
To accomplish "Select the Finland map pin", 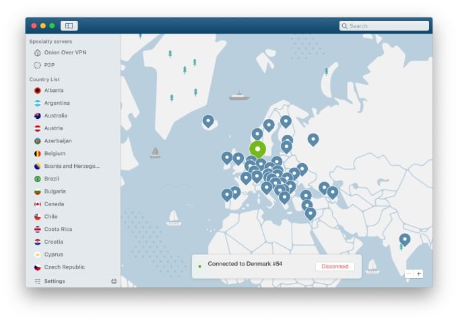I will (286, 122).
